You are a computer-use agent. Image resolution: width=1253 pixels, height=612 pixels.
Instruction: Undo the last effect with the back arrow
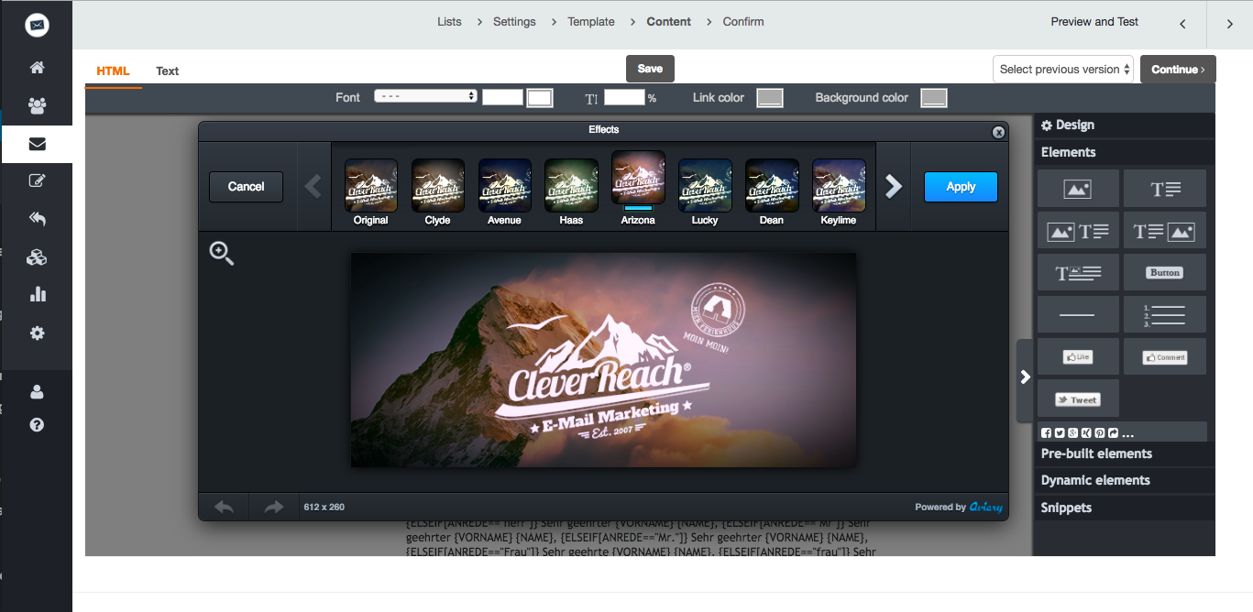coord(224,507)
